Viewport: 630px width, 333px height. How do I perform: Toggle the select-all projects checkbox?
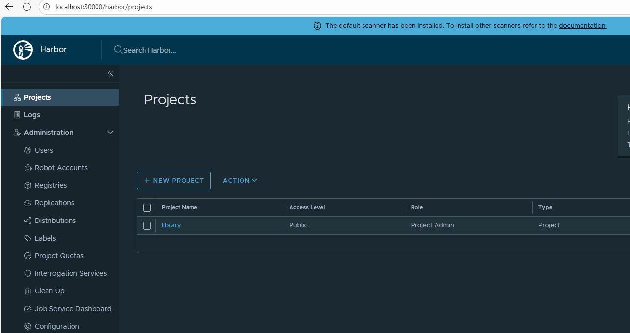click(x=147, y=208)
